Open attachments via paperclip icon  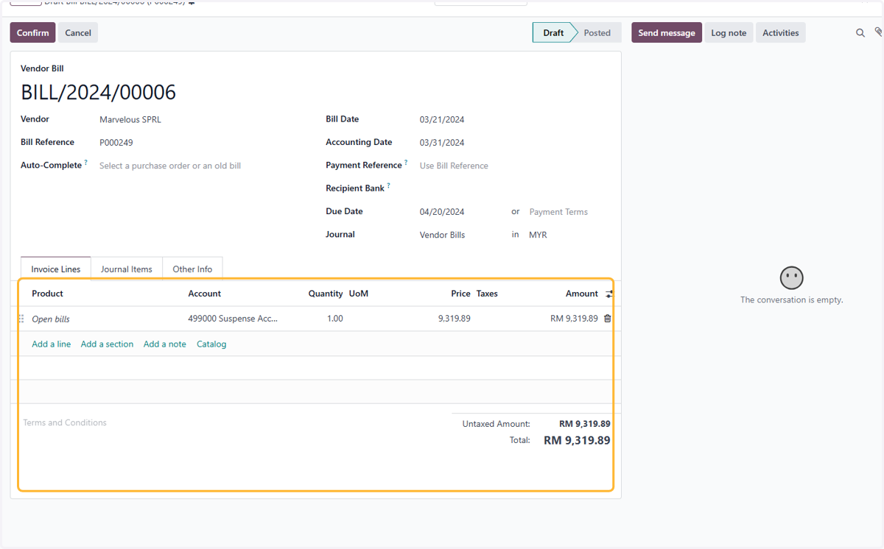pyautogui.click(x=878, y=32)
